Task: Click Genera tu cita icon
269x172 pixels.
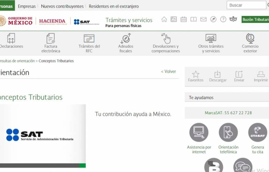Action: point(258,132)
